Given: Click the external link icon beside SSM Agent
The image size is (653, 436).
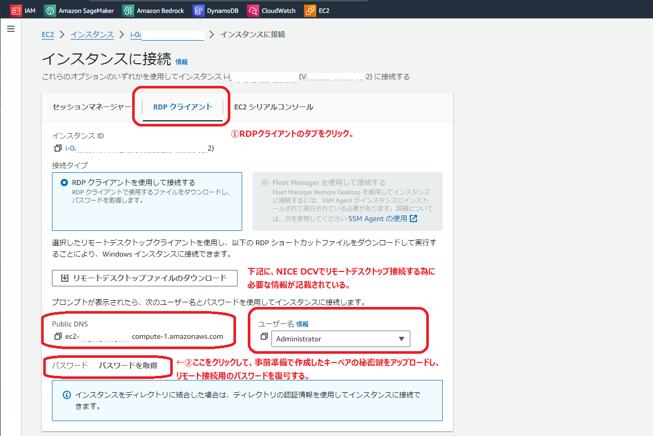Looking at the screenshot, I should click(x=413, y=219).
